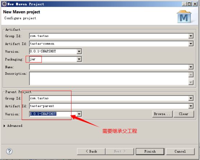Click the disabled Next button
The width and height of the screenshot is (200, 160).
119,151
